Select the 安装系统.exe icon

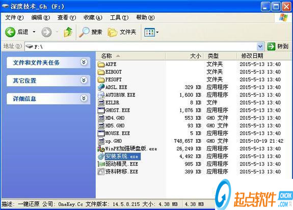click(x=101, y=156)
